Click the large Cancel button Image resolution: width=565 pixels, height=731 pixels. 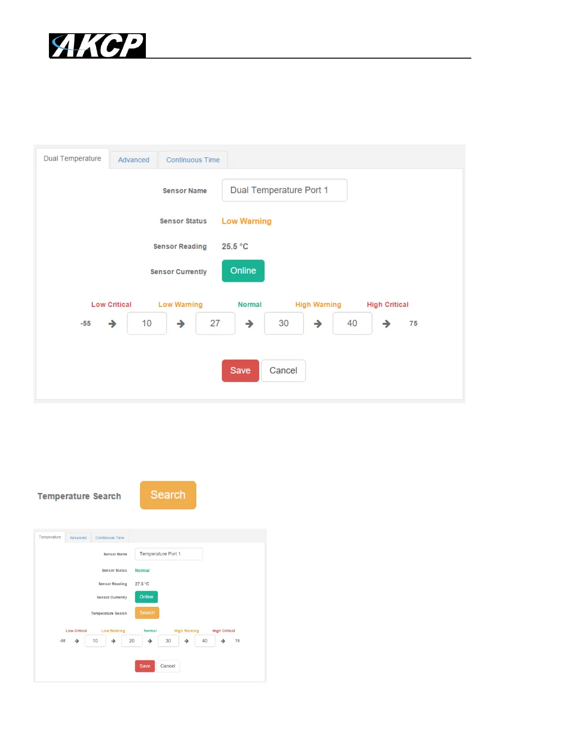pos(283,371)
